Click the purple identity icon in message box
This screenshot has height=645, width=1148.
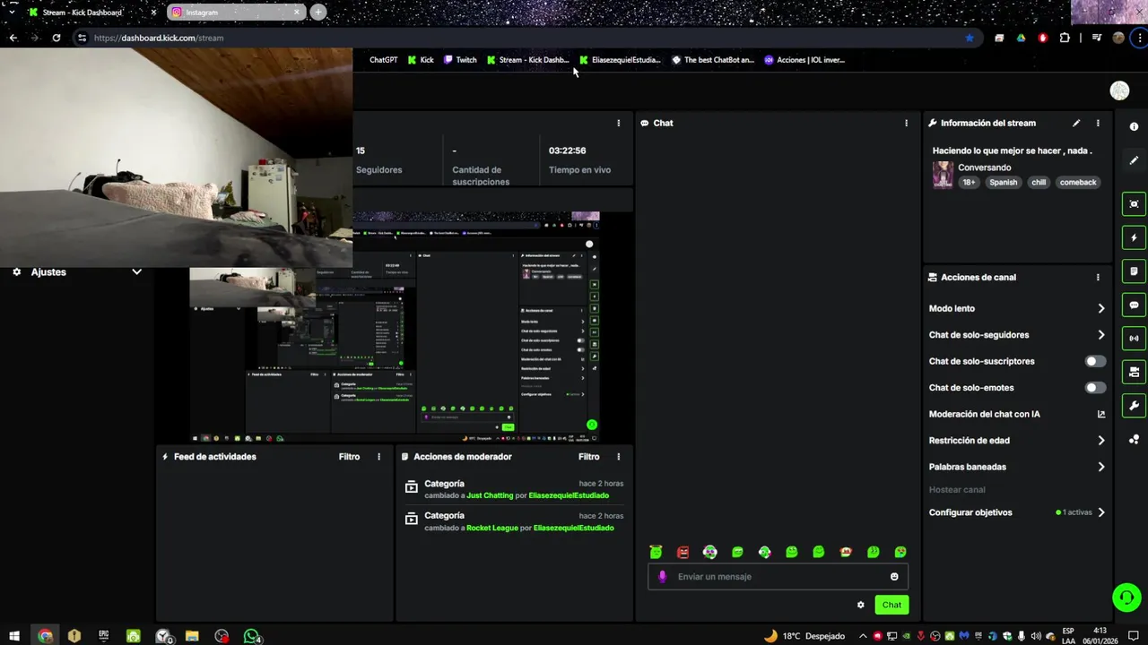(663, 577)
